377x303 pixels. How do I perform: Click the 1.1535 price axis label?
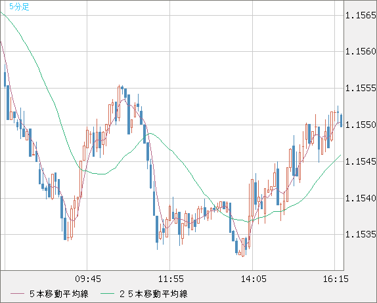[x=361, y=234]
